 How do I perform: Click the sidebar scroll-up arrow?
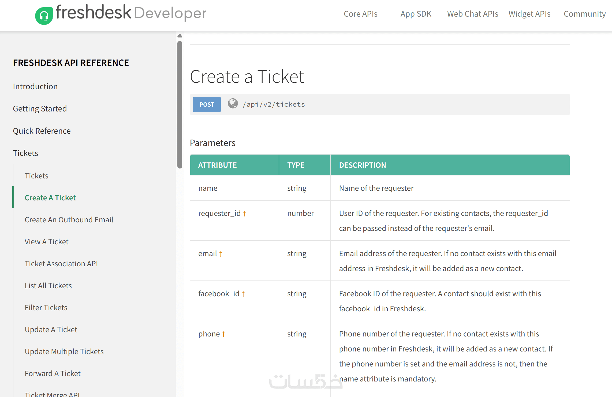pos(180,36)
